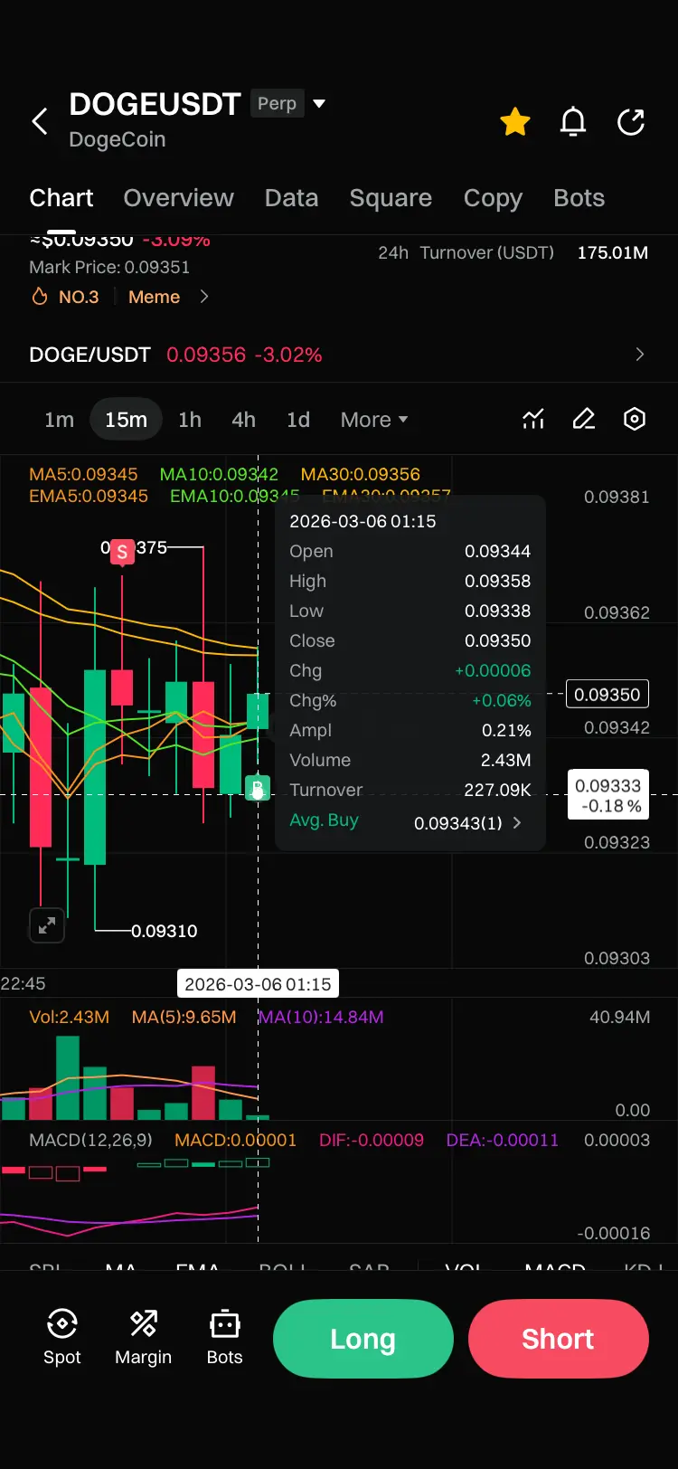This screenshot has width=678, height=1469.
Task: Open the Bots tab
Action: [x=579, y=198]
